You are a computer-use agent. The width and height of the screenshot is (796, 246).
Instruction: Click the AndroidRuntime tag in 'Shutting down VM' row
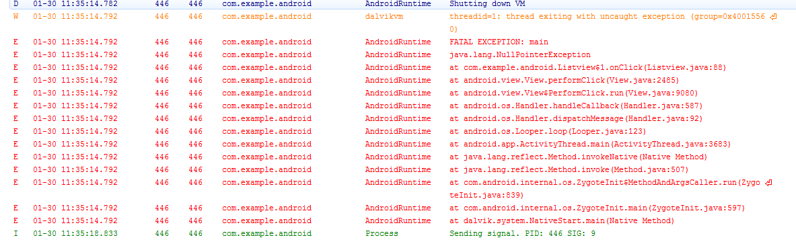[398, 3]
